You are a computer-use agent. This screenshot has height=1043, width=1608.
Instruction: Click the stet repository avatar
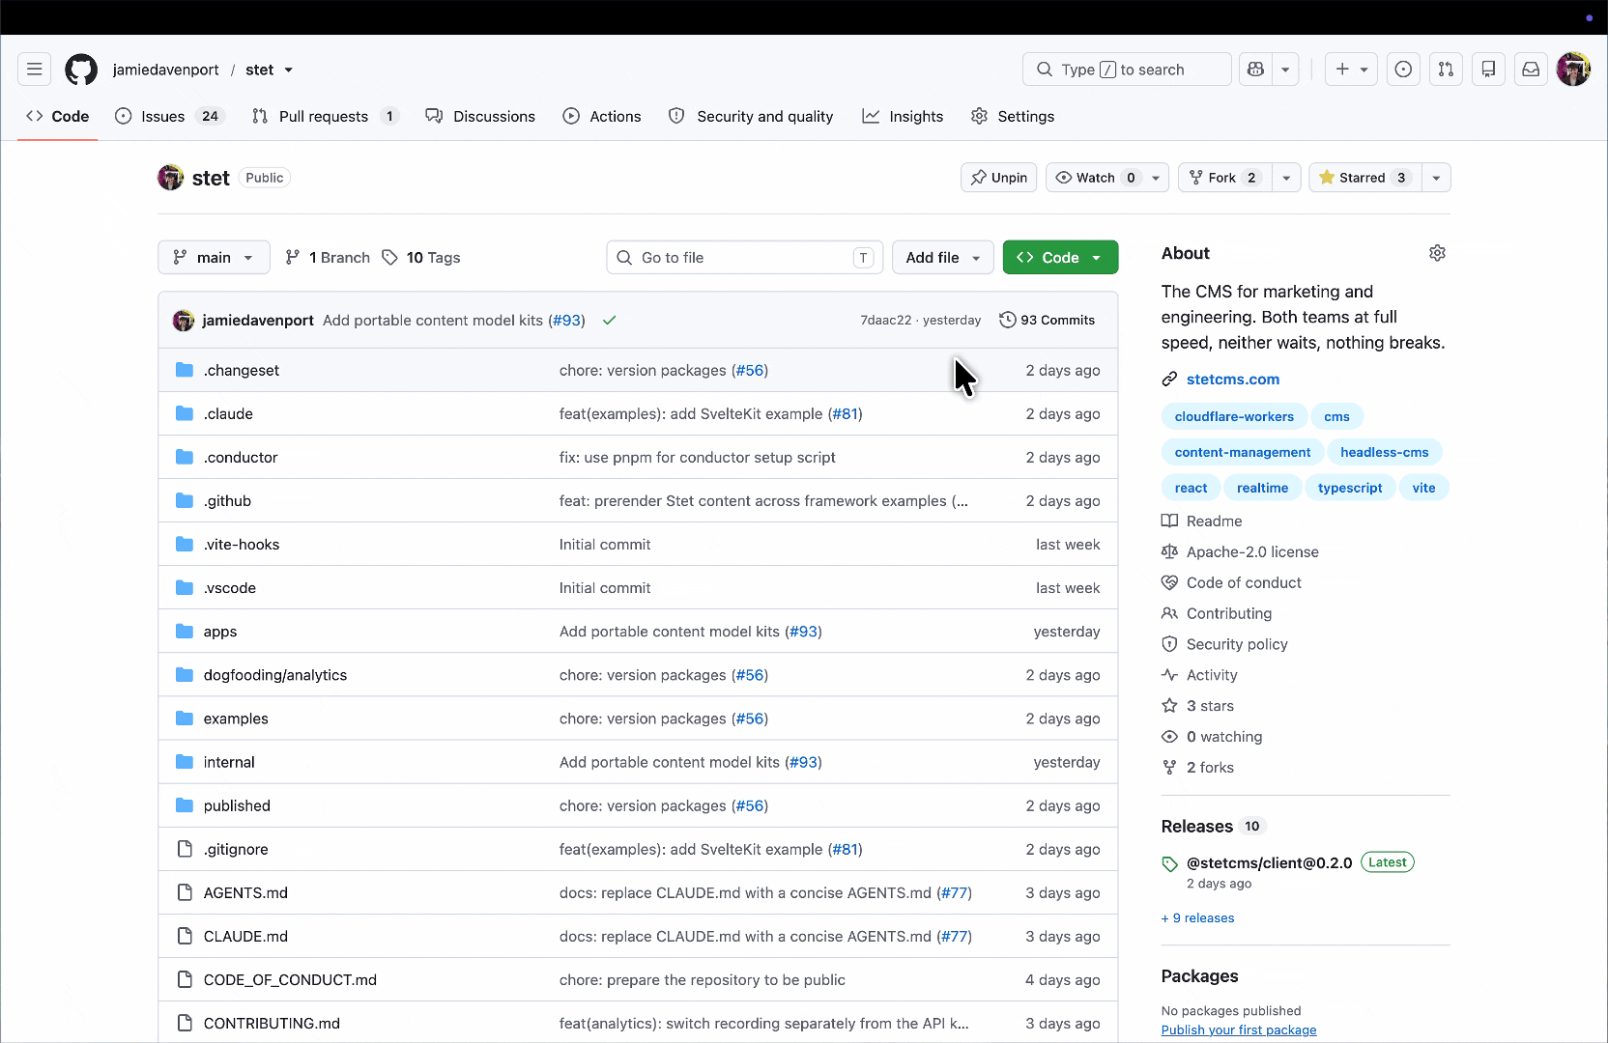[x=171, y=178]
